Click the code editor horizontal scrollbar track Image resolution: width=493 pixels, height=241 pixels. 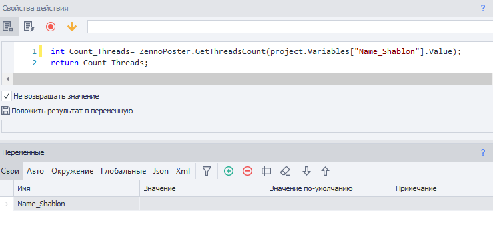252,79
